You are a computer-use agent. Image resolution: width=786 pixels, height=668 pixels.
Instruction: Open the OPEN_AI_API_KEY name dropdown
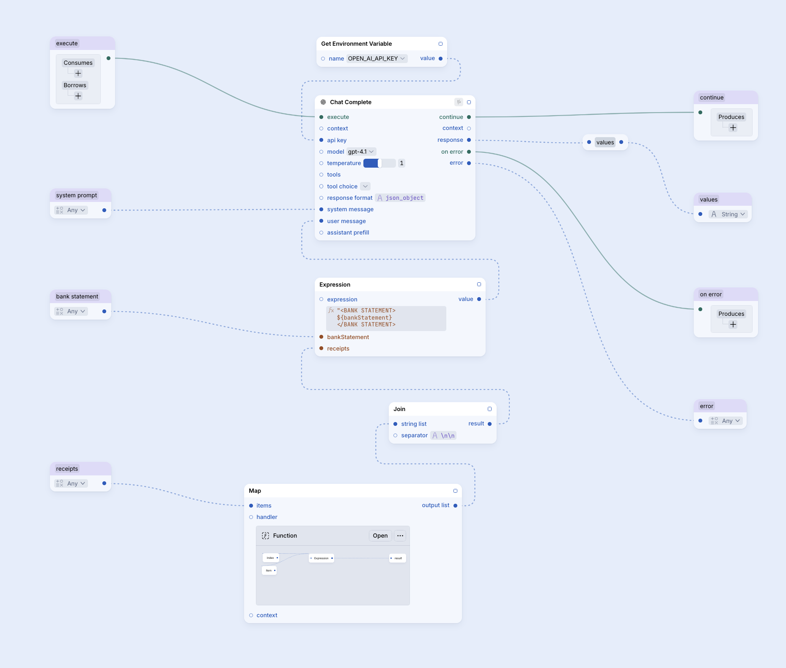point(377,58)
